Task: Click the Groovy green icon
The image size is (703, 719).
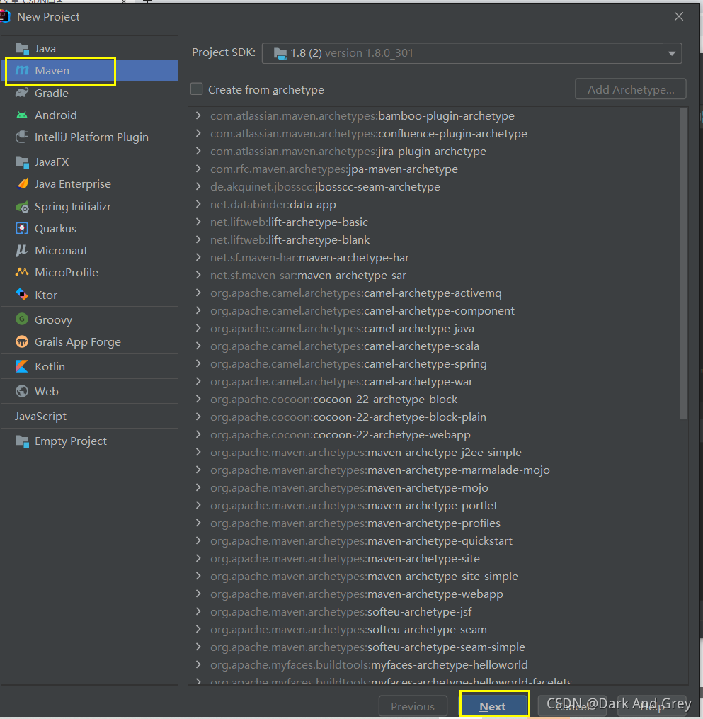Action: click(22, 319)
